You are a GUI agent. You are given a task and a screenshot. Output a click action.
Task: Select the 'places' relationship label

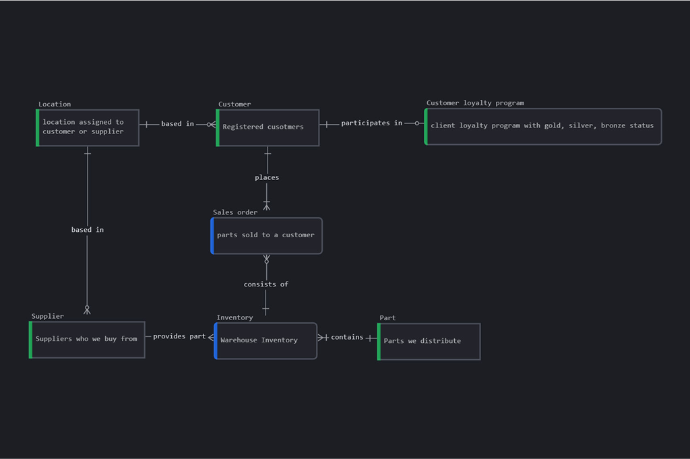(x=266, y=177)
